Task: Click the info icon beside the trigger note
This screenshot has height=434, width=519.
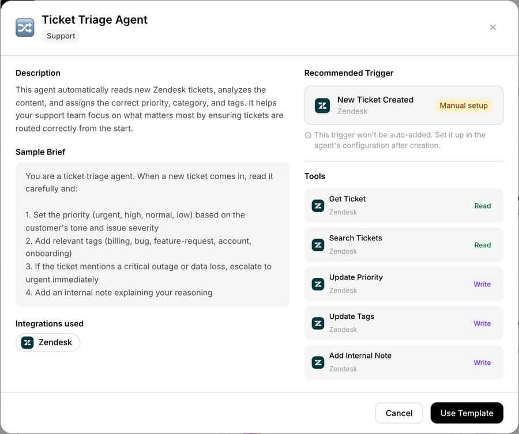Action: pyautogui.click(x=308, y=135)
